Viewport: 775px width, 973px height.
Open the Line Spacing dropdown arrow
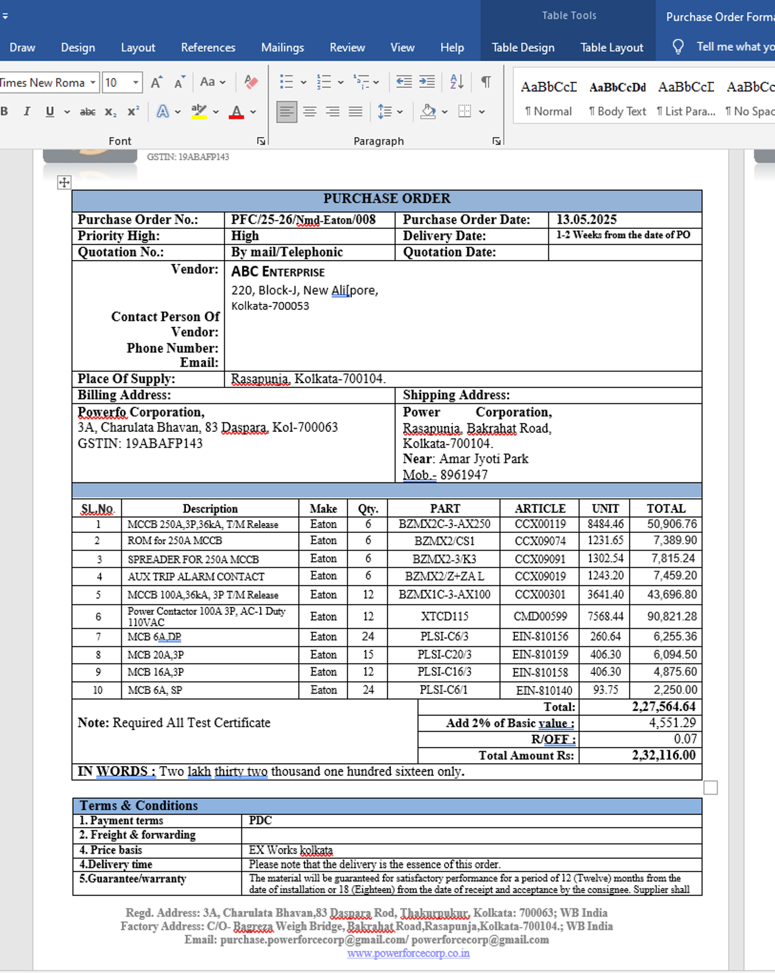[400, 111]
